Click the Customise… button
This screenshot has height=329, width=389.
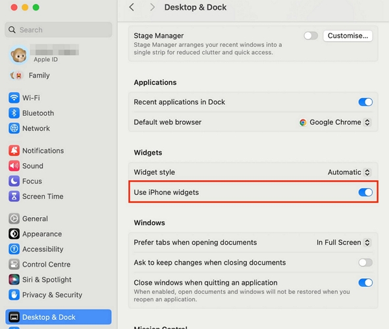point(348,36)
